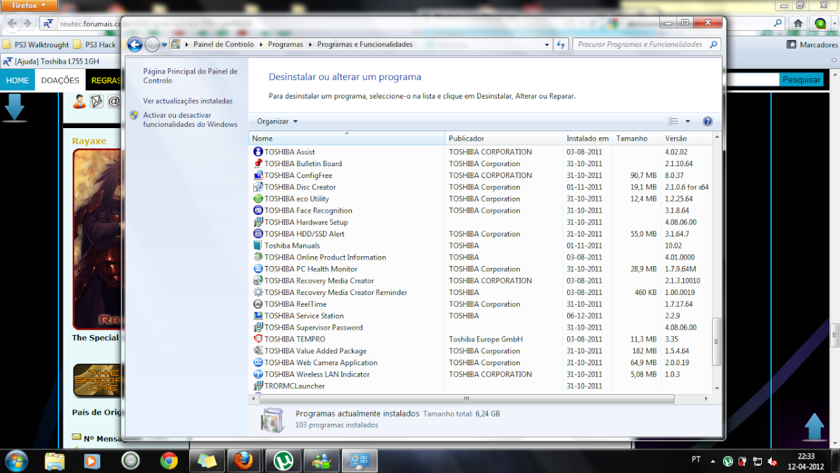This screenshot has height=473, width=840.
Task: Sort by Versão column header
Action: [x=686, y=139]
